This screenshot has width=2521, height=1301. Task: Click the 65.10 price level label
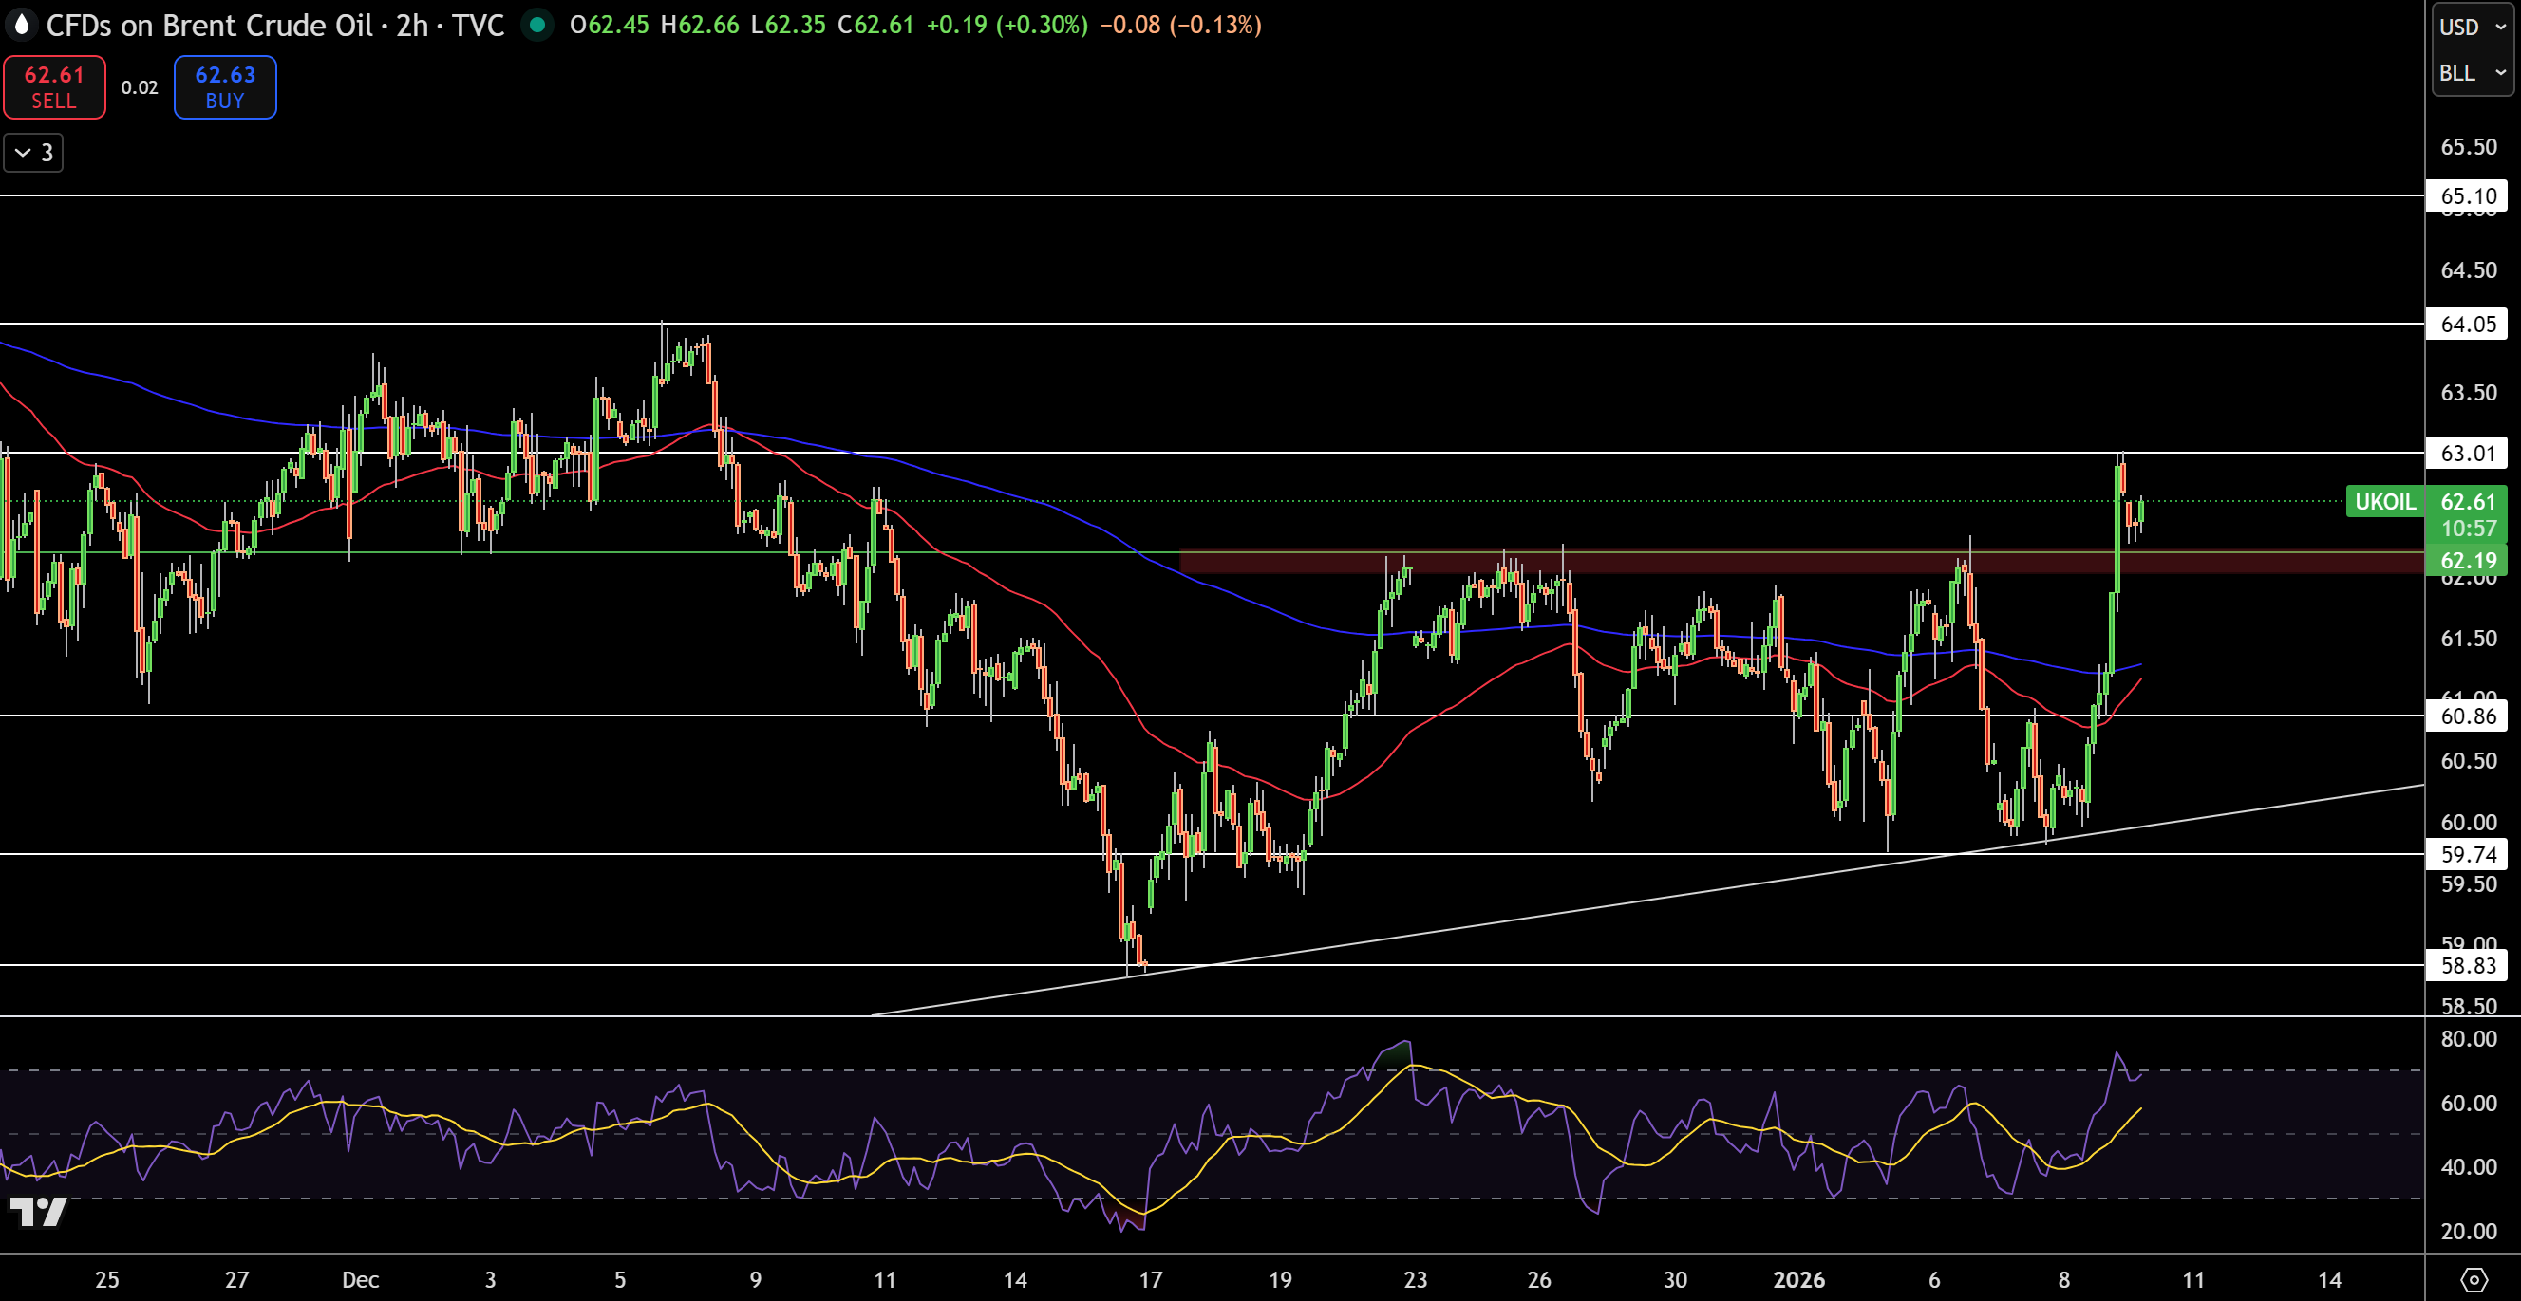[2467, 195]
